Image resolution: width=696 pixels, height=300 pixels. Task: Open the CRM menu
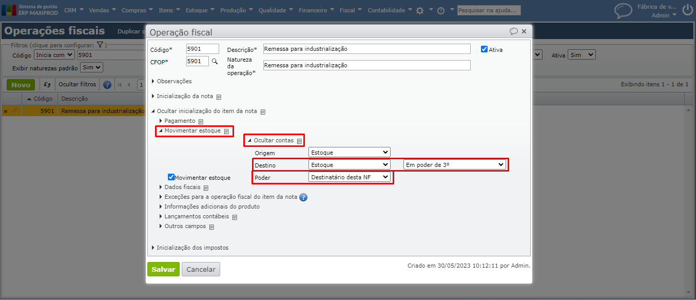click(74, 10)
